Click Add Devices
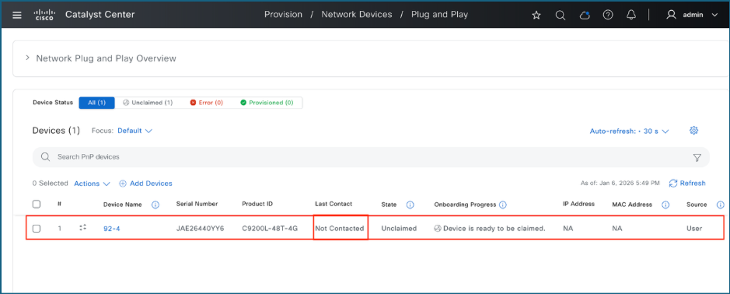 [145, 184]
